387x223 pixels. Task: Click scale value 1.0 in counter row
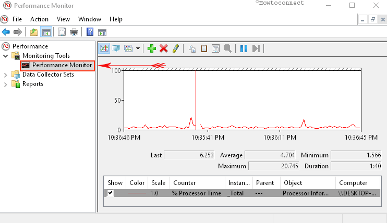tap(154, 193)
